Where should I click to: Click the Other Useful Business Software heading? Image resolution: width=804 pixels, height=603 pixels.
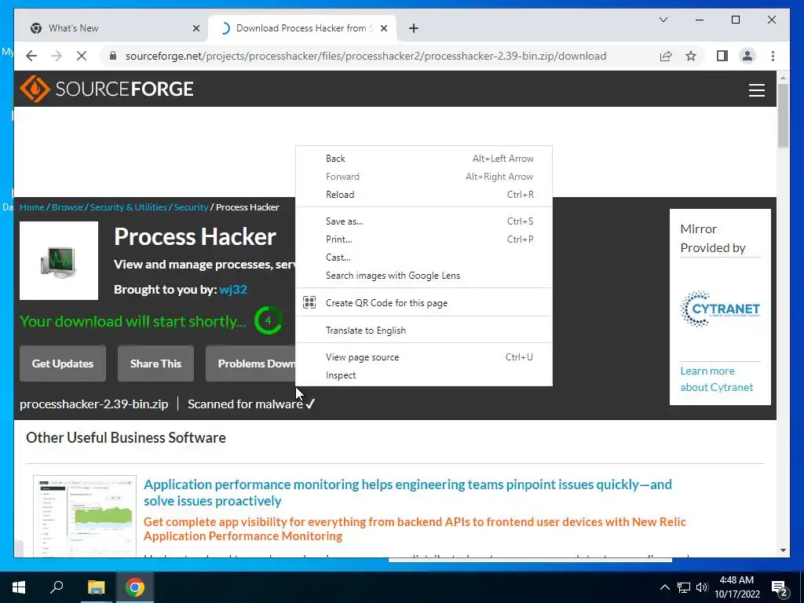click(126, 437)
